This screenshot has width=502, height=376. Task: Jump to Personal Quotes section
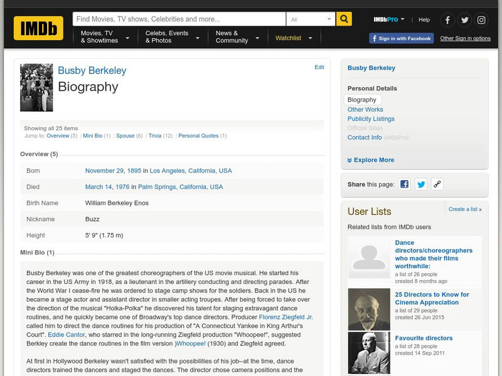coord(198,136)
